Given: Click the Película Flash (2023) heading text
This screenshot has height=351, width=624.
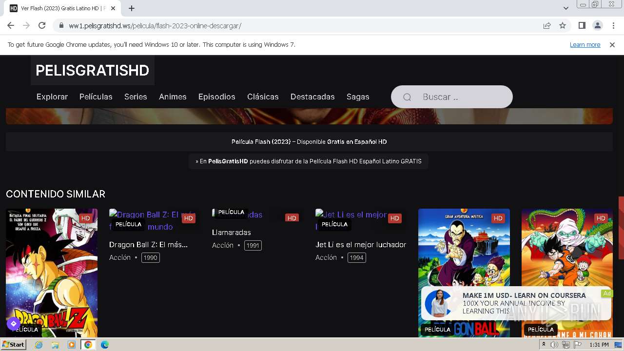Looking at the screenshot, I should tap(261, 142).
